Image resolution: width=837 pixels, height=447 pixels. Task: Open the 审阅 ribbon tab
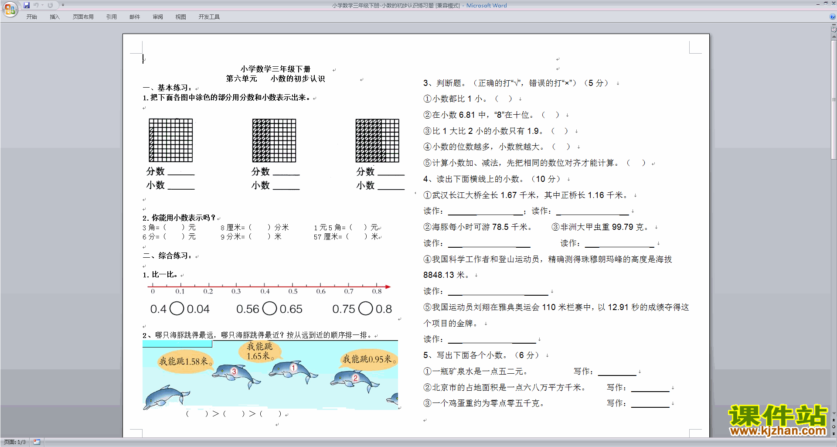point(158,17)
